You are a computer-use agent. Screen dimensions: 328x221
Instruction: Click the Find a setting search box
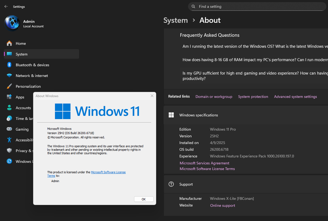tap(257, 6)
